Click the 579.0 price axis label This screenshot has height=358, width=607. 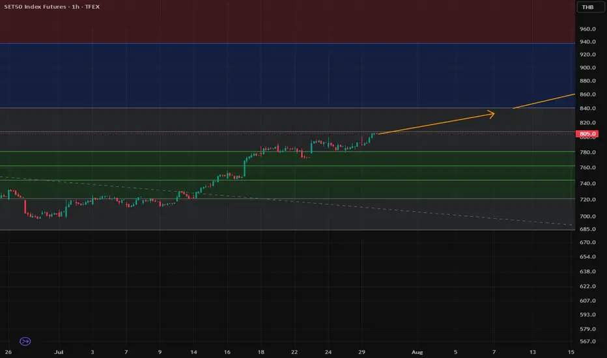coord(587,329)
